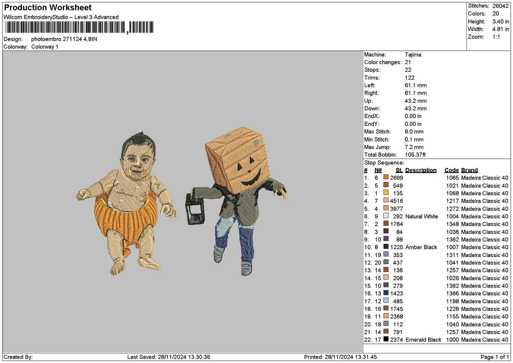Click the design barcode in the header
The image size is (513, 363).
pos(78,27)
